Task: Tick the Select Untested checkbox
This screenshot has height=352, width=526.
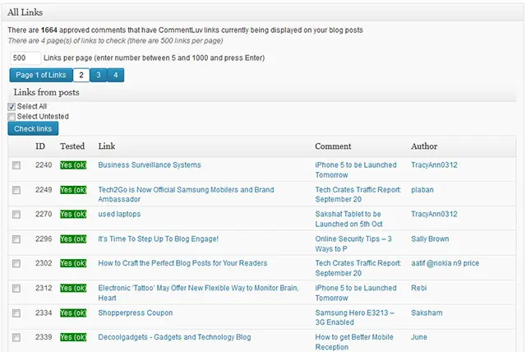Action: coord(12,117)
